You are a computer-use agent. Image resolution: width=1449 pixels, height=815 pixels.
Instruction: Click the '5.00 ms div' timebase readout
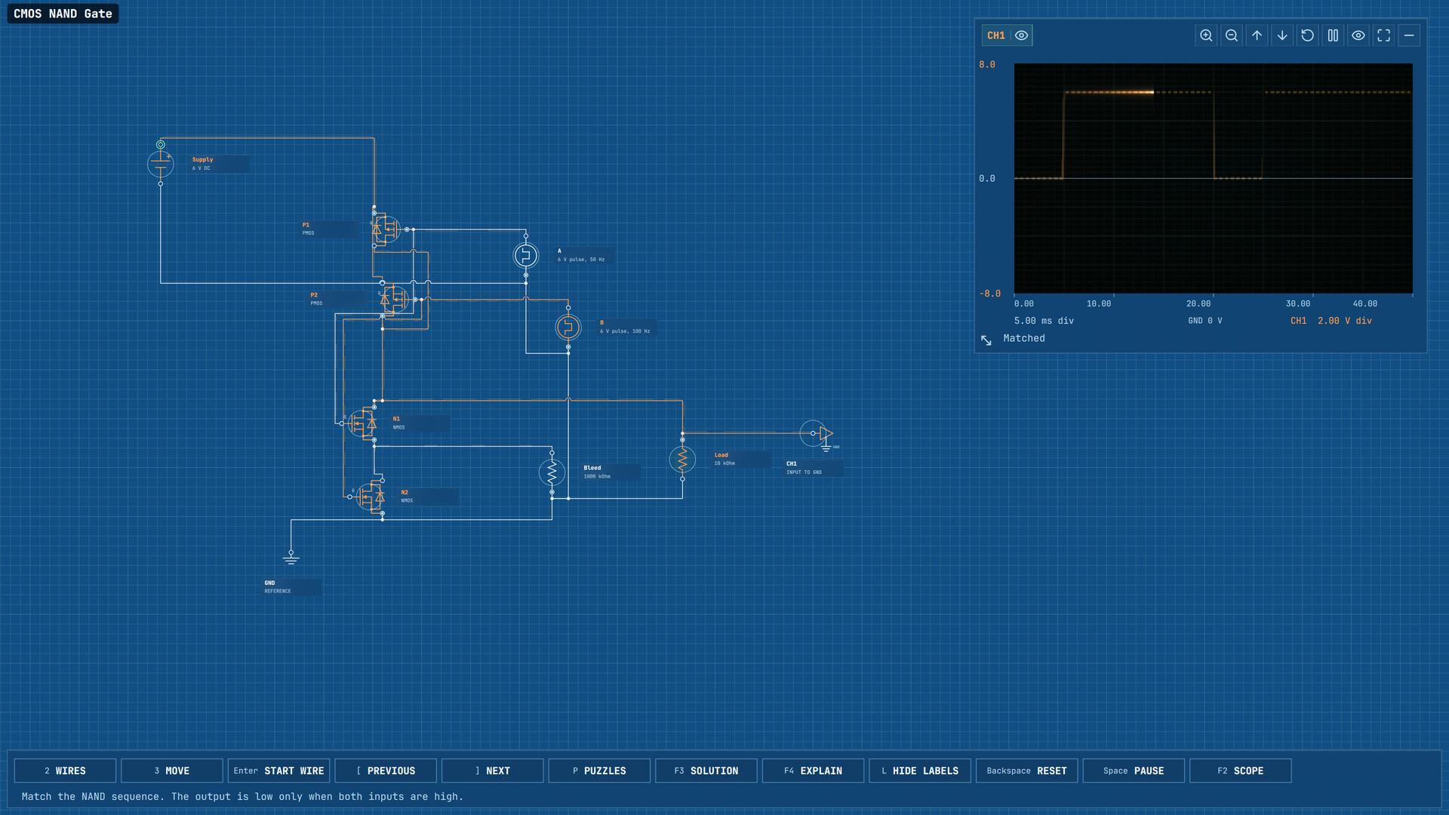[1044, 321]
